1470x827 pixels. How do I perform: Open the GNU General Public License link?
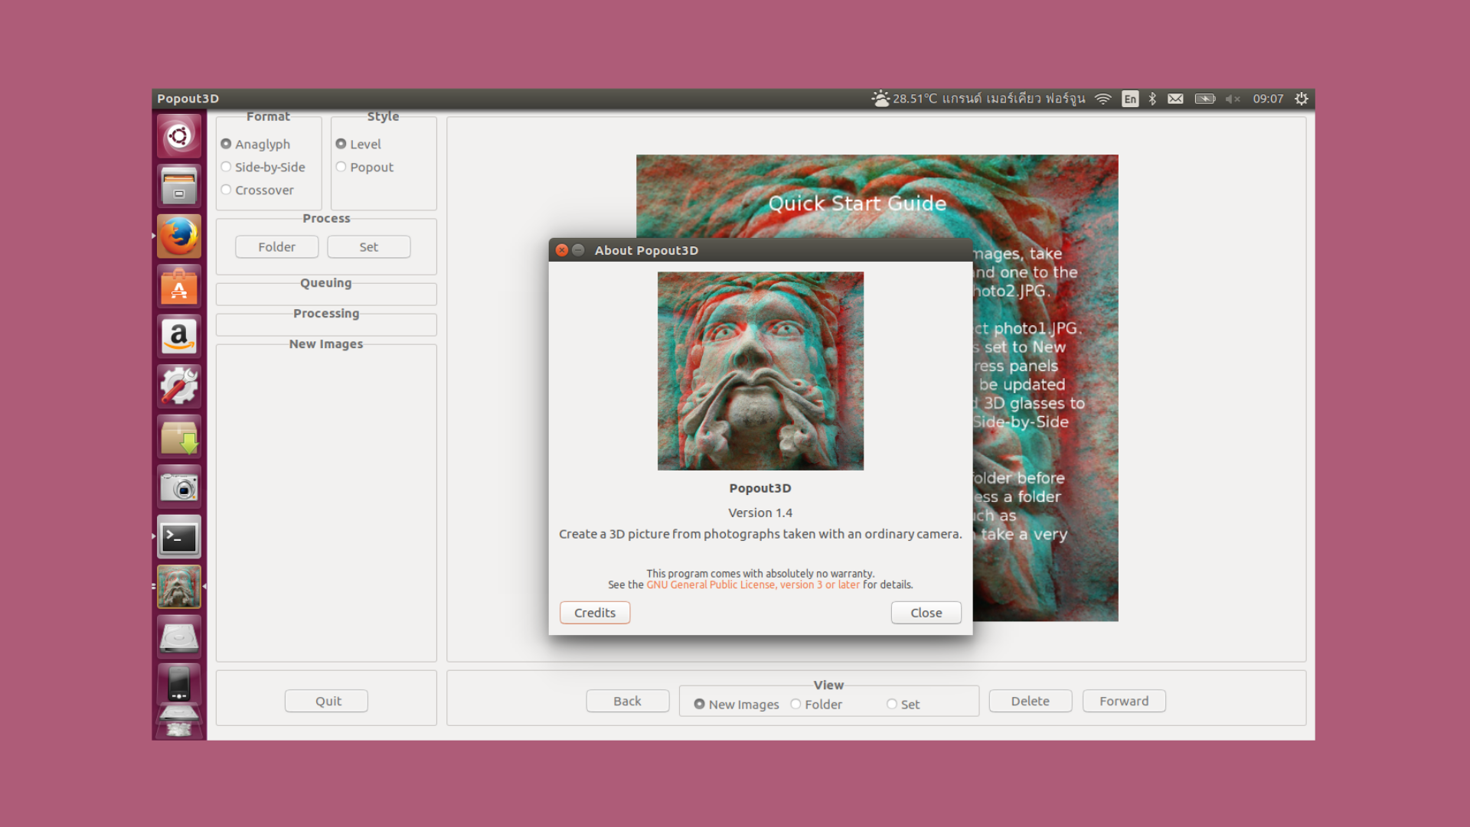(x=753, y=584)
